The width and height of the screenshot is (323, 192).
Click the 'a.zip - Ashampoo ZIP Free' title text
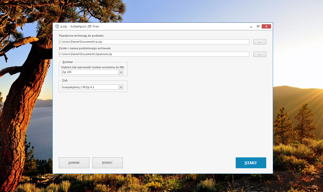point(79,27)
